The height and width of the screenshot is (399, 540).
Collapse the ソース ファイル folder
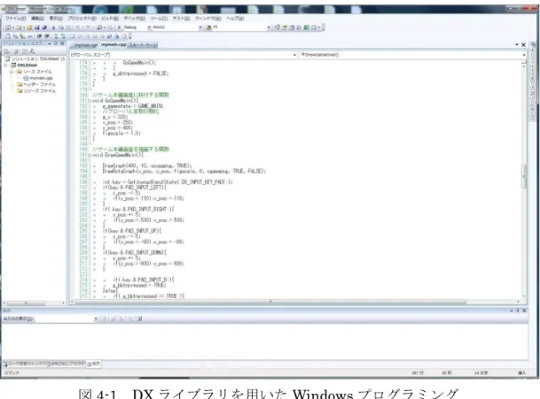tap(12, 72)
